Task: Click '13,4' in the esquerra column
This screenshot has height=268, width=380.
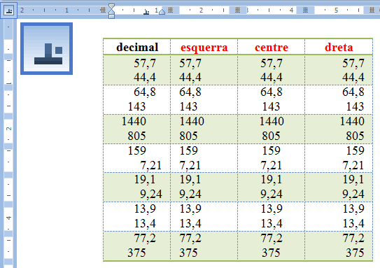Action: click(x=190, y=223)
